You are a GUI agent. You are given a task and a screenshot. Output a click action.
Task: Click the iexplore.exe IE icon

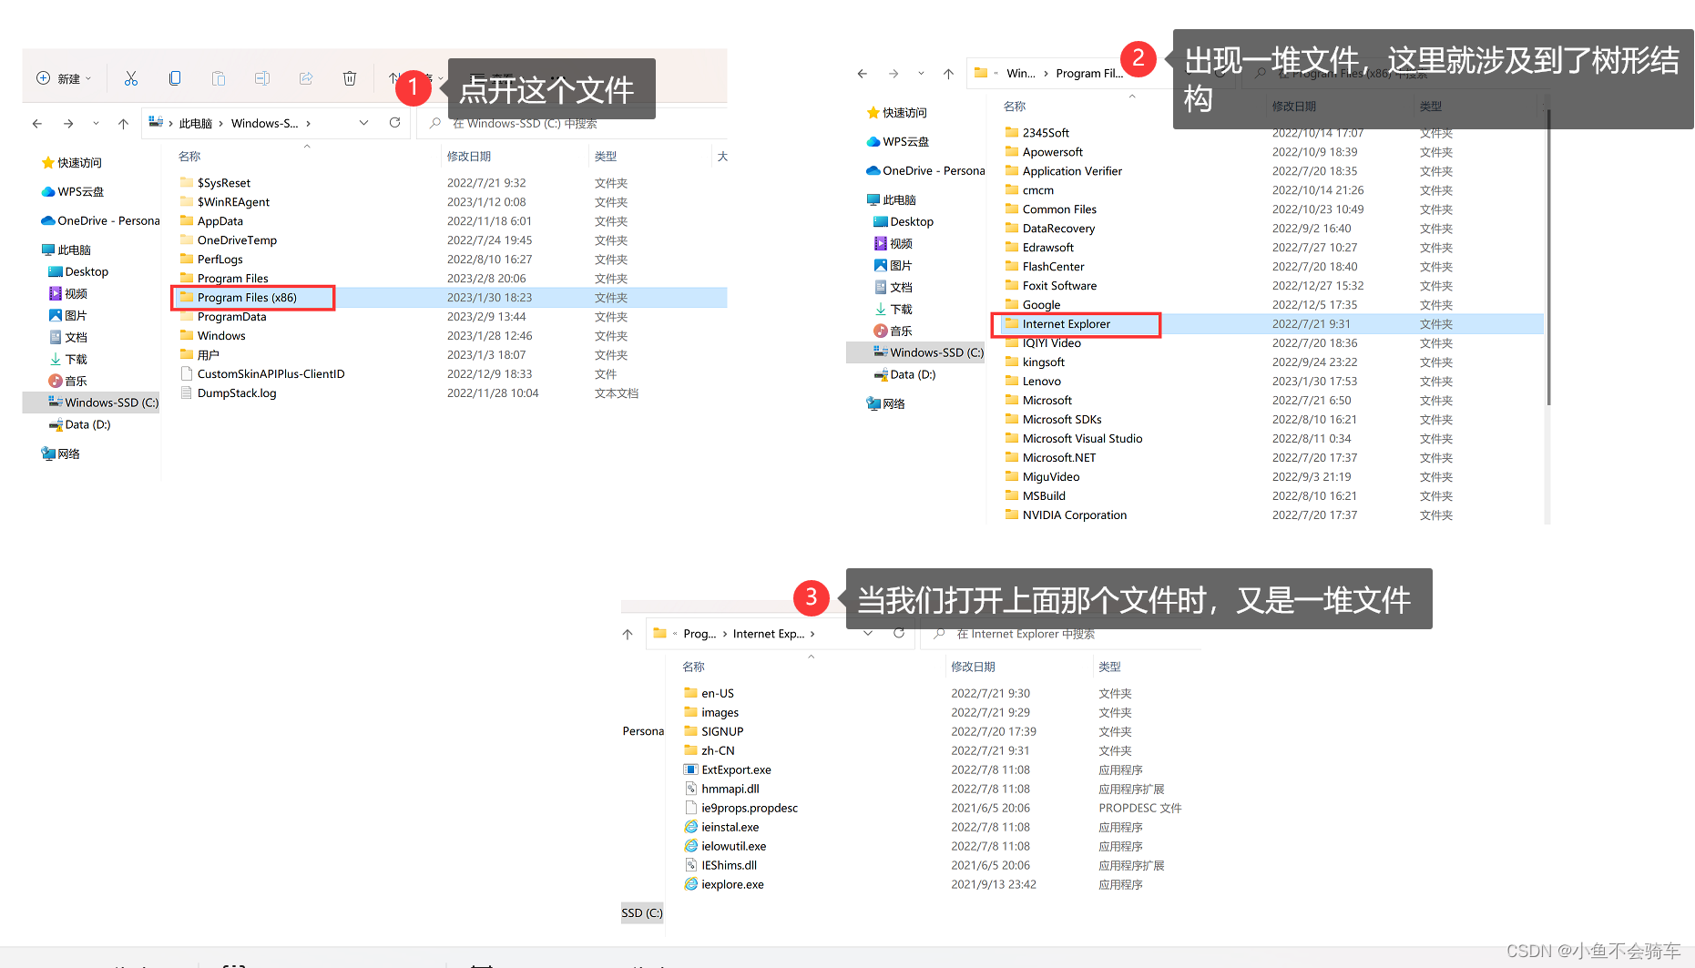(x=690, y=884)
